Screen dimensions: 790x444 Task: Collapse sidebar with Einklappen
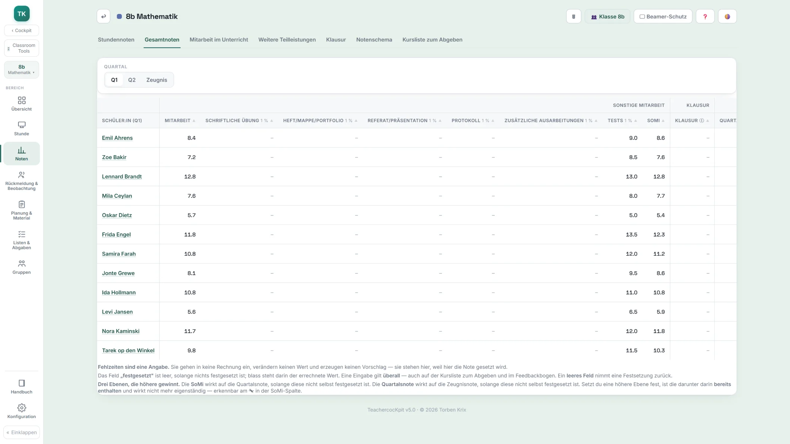pos(21,432)
